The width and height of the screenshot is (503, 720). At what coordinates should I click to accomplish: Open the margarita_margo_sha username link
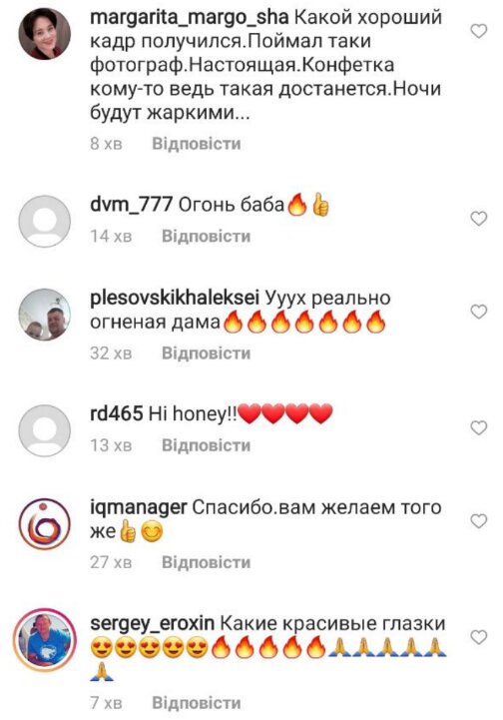pyautogui.click(x=190, y=18)
